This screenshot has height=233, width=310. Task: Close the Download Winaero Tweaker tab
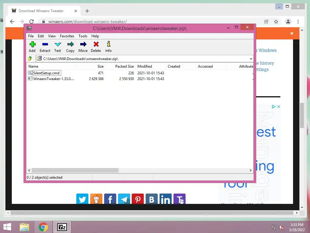75,11
